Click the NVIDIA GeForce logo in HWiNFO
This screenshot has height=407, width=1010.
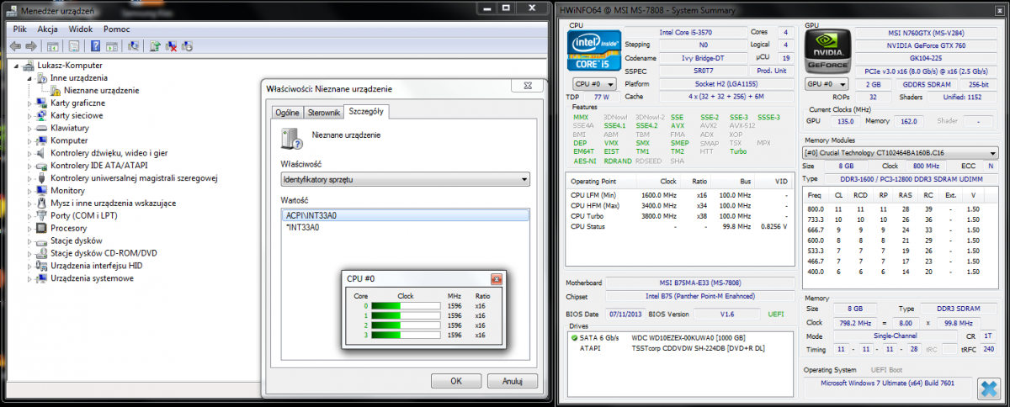[x=828, y=50]
